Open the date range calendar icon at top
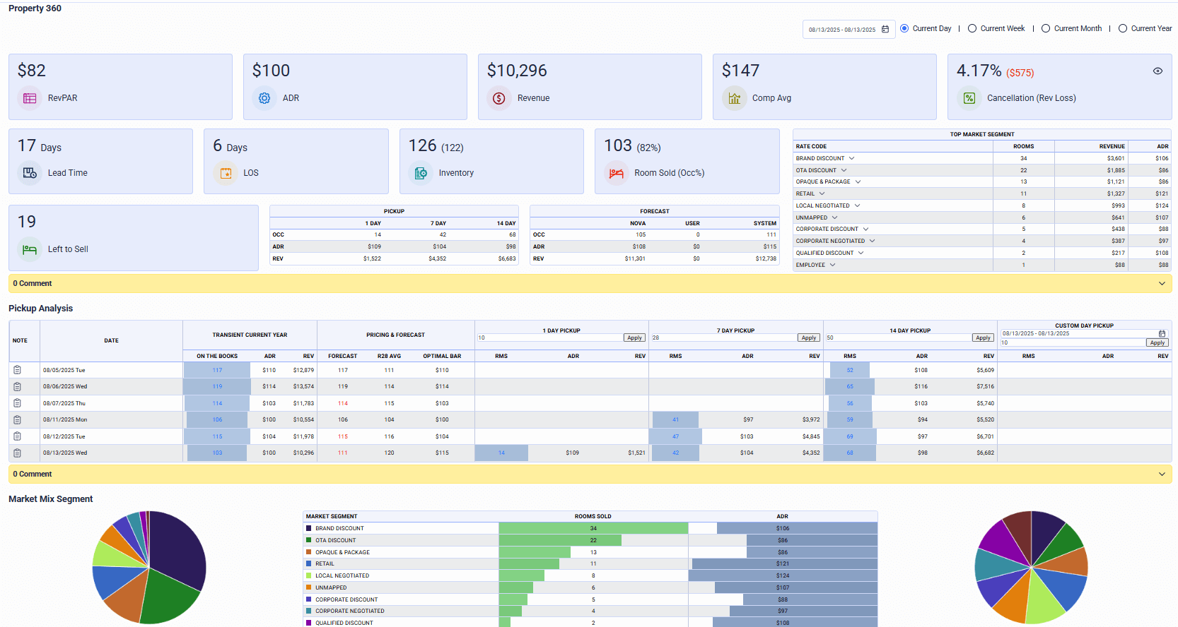Viewport: 1178px width, 627px height. point(885,30)
